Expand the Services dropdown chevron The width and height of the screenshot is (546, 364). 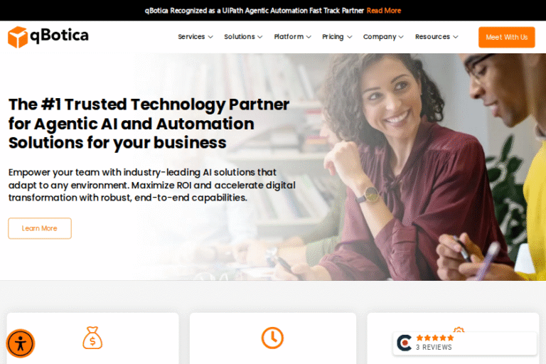pos(210,37)
